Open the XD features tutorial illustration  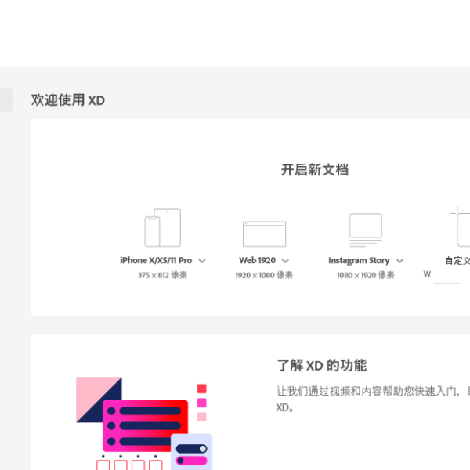[144, 423]
